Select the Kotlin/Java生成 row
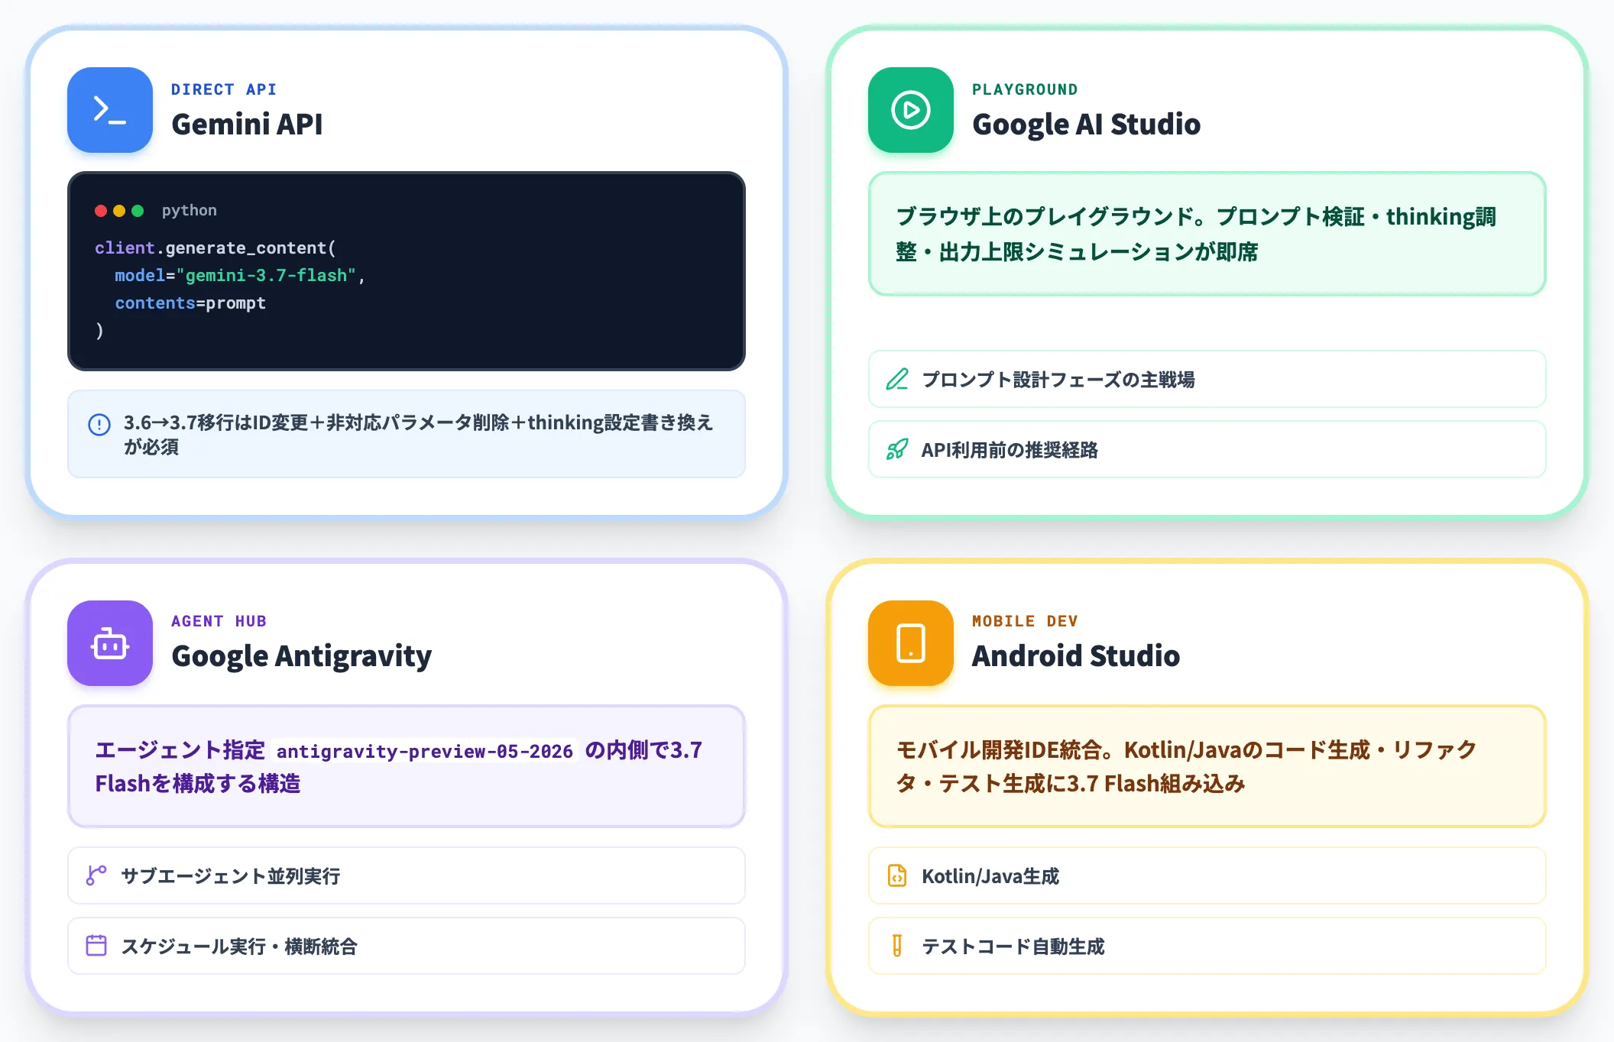The width and height of the screenshot is (1614, 1042). [x=1207, y=875]
